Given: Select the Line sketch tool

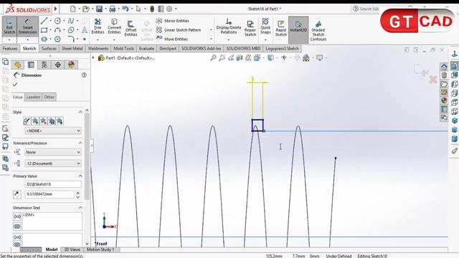Looking at the screenshot, I should pos(44,21).
